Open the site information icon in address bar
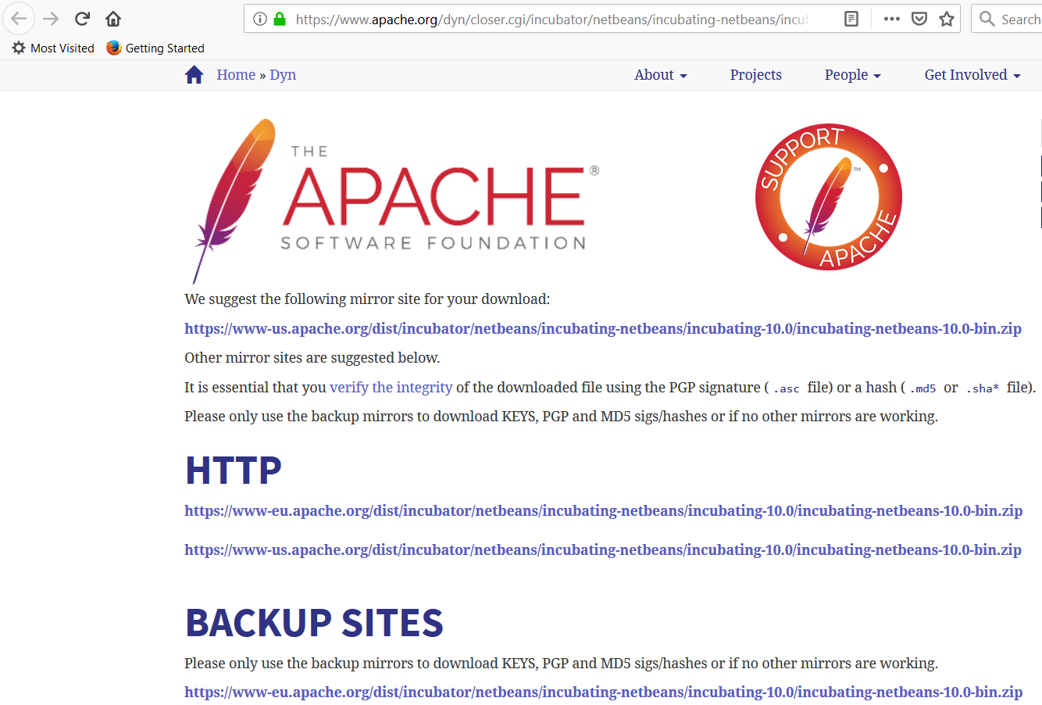Screen dimensions: 1042x705 click(260, 19)
